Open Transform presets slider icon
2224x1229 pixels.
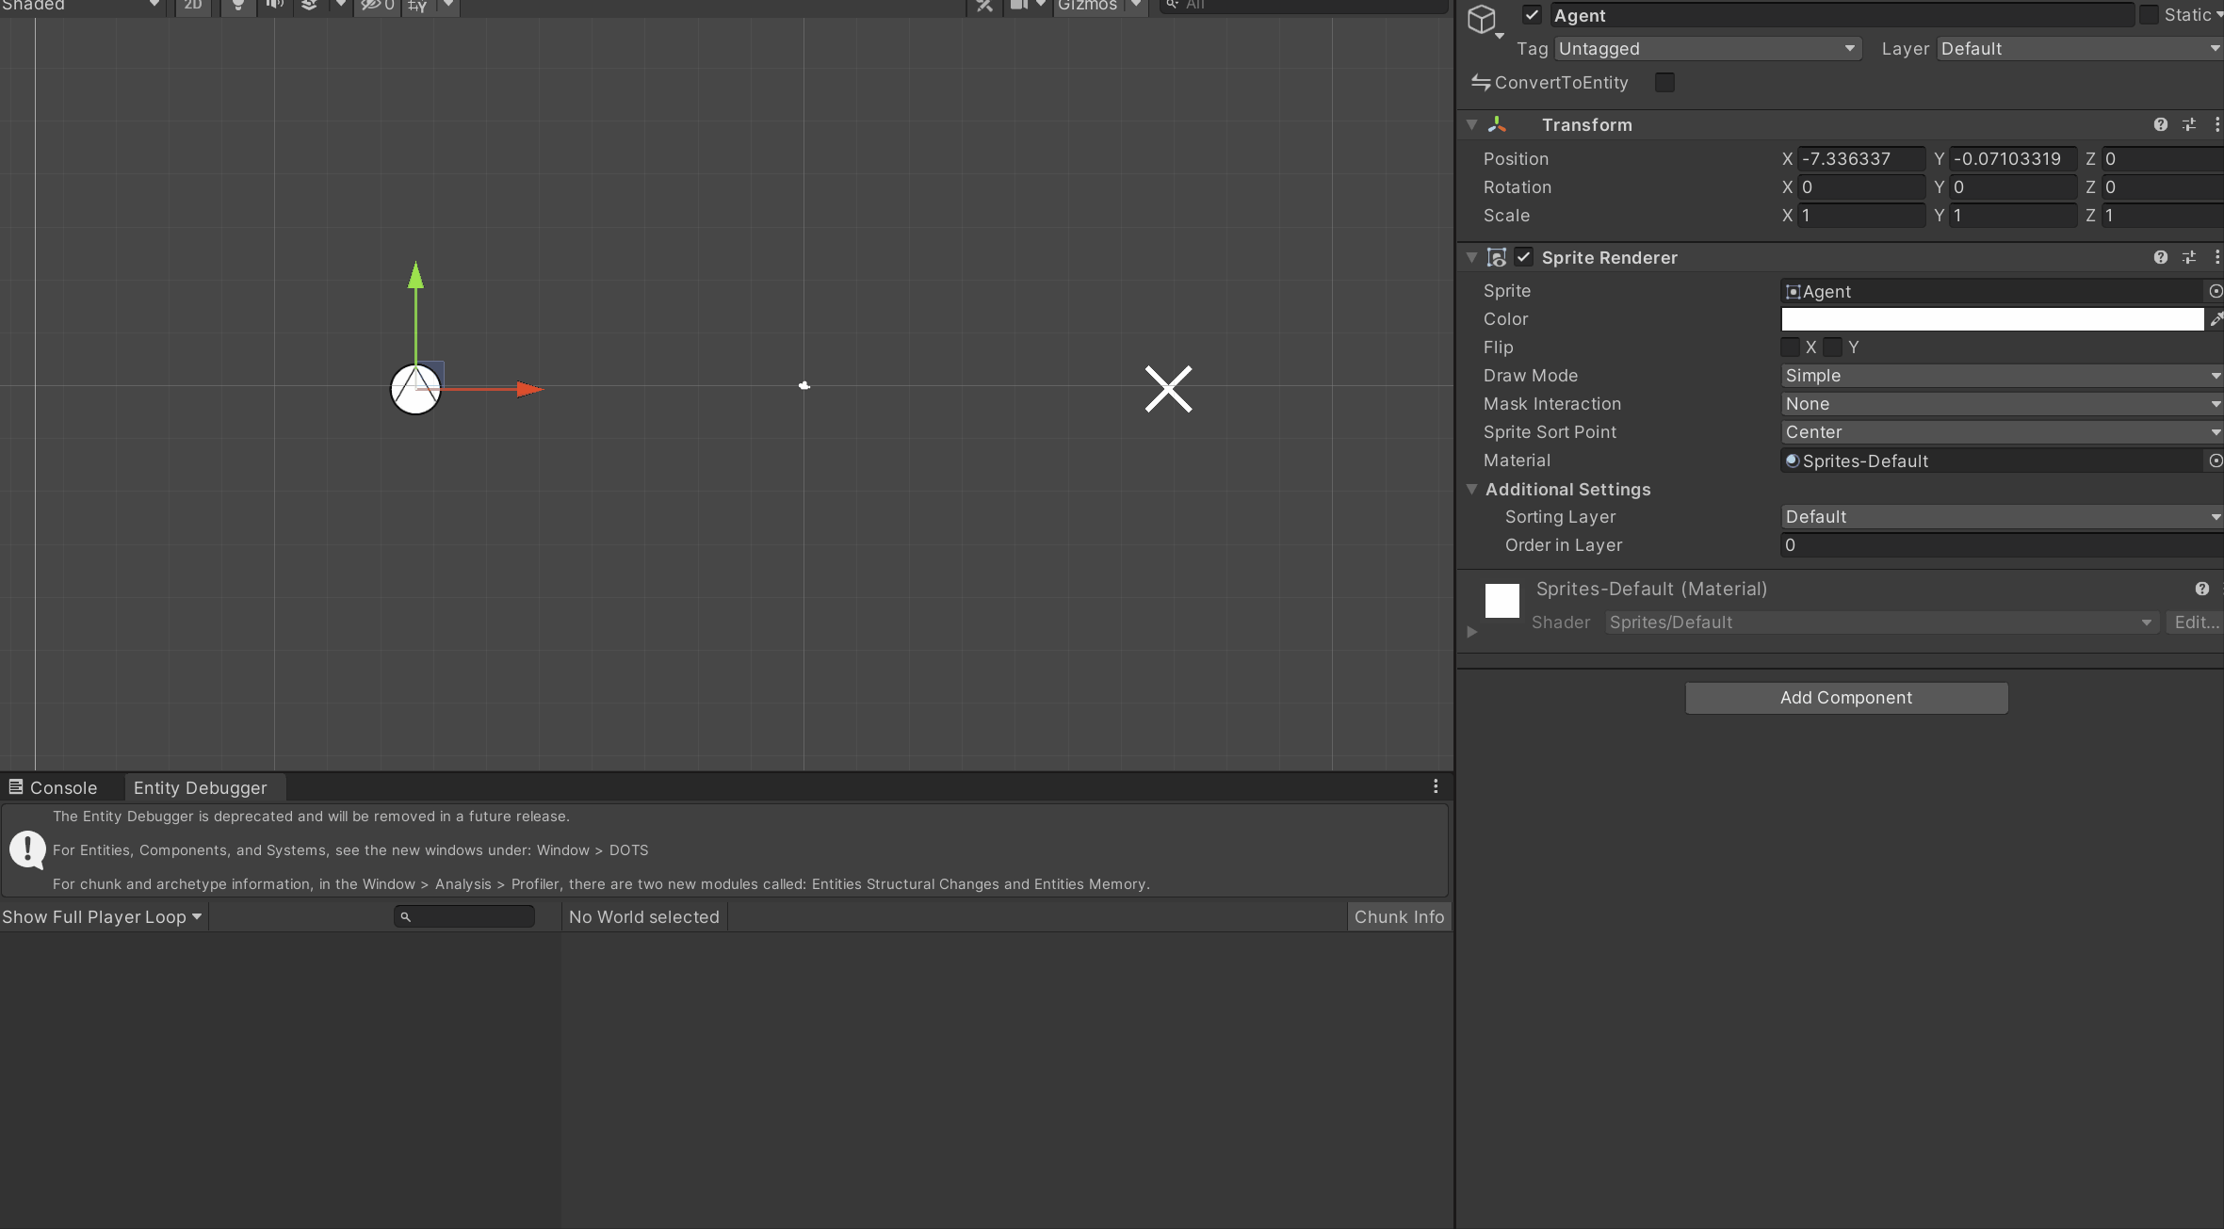2189,124
